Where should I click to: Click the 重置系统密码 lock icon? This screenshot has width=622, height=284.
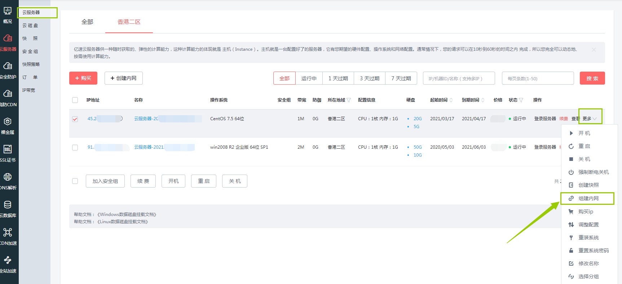tap(571, 251)
